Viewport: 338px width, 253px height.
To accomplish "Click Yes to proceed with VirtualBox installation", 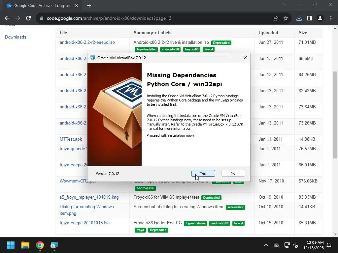I will [x=203, y=173].
